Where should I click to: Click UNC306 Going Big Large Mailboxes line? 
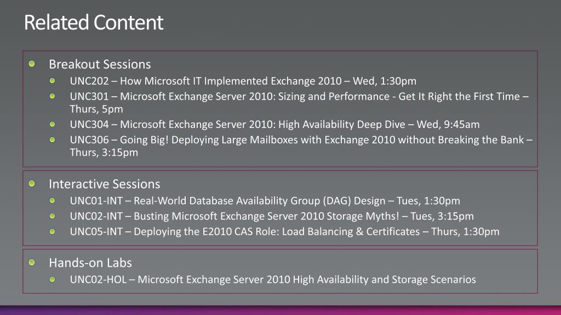pos(301,146)
